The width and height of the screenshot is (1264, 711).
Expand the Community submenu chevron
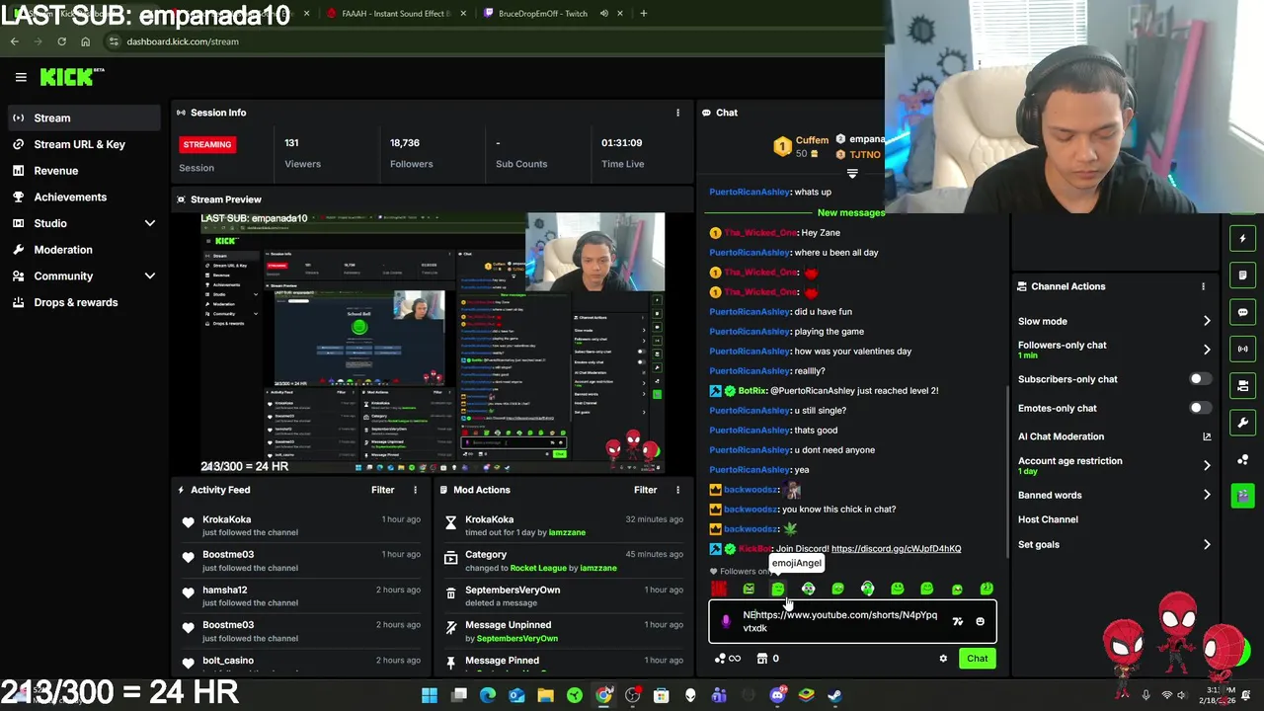[150, 276]
